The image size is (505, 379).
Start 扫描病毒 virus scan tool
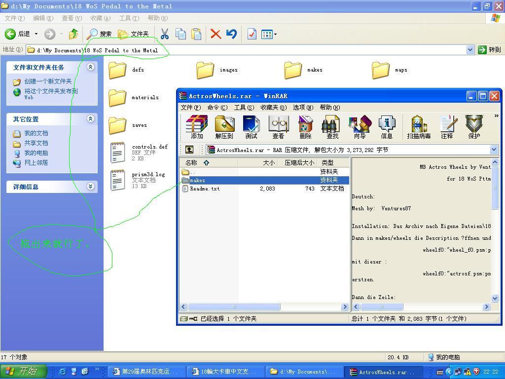pyautogui.click(x=419, y=127)
